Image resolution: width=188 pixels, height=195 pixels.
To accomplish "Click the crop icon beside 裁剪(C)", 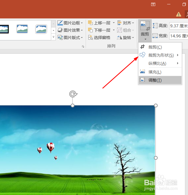I will 142,47.
